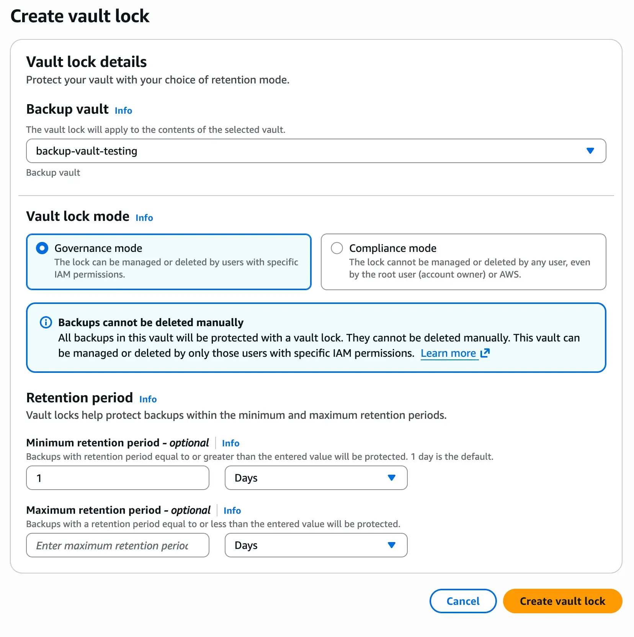Image resolution: width=634 pixels, height=637 pixels.
Task: Open the Info link beside Vault lock mode
Action: point(144,218)
